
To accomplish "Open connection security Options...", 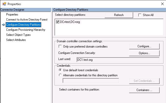I will 144,53.
